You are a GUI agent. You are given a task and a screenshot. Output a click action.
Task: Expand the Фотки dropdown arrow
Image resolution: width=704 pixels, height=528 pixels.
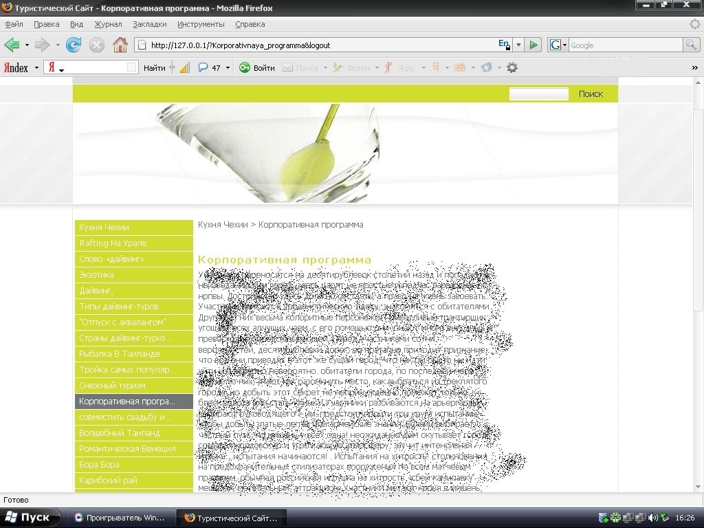[x=377, y=68]
